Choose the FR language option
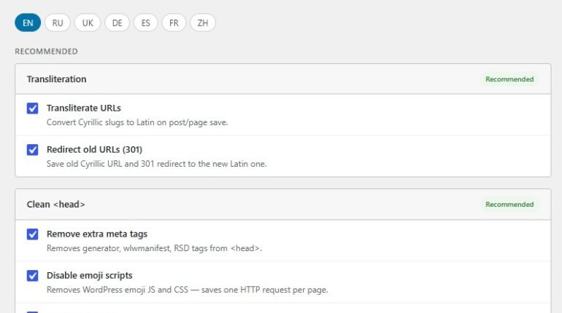The image size is (562, 313). pyautogui.click(x=174, y=23)
